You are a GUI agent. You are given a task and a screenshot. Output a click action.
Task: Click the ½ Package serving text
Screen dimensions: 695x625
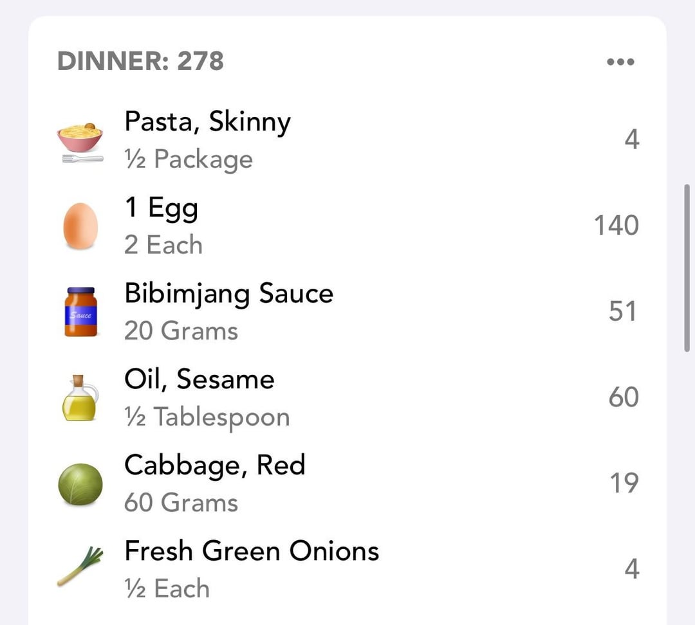click(189, 159)
